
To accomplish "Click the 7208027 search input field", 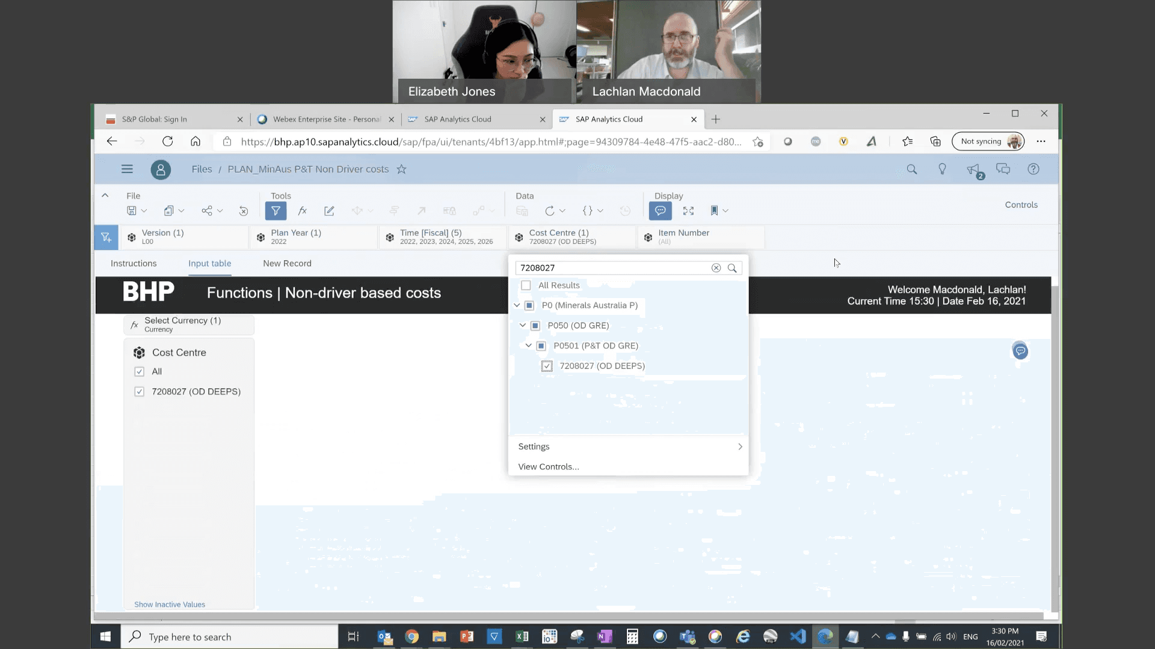I will 611,268.
